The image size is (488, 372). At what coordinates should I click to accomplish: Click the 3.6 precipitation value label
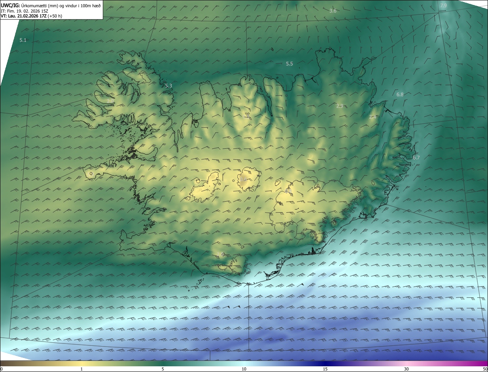pos(333,11)
